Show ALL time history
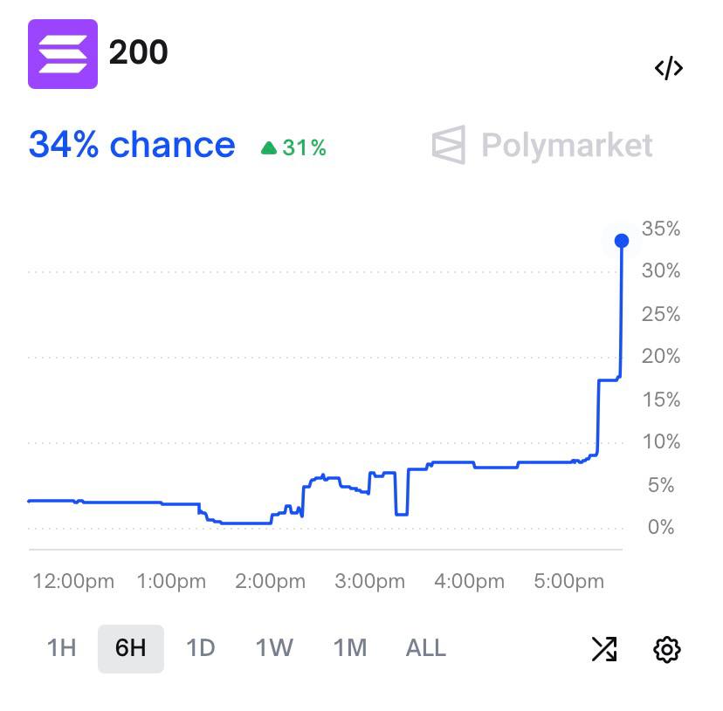 coord(426,648)
